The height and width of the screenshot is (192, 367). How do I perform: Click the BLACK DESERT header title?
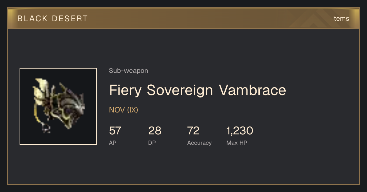pos(53,19)
